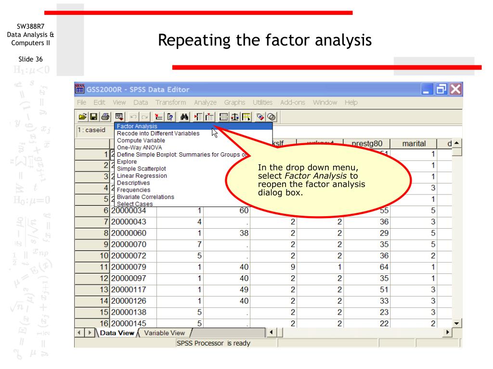The image size is (493, 369).
Task: Click the Insert Case icon
Action: tap(198, 117)
